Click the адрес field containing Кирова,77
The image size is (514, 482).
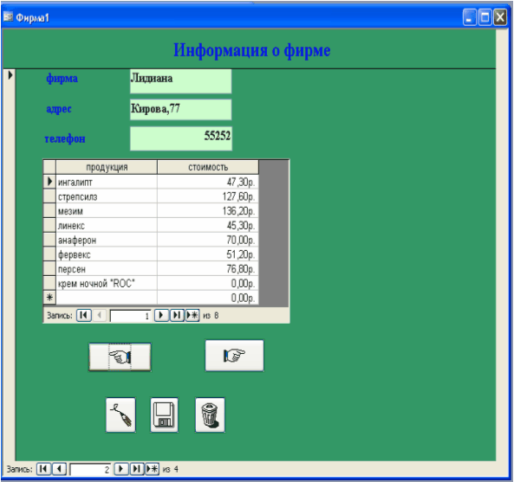coord(180,110)
